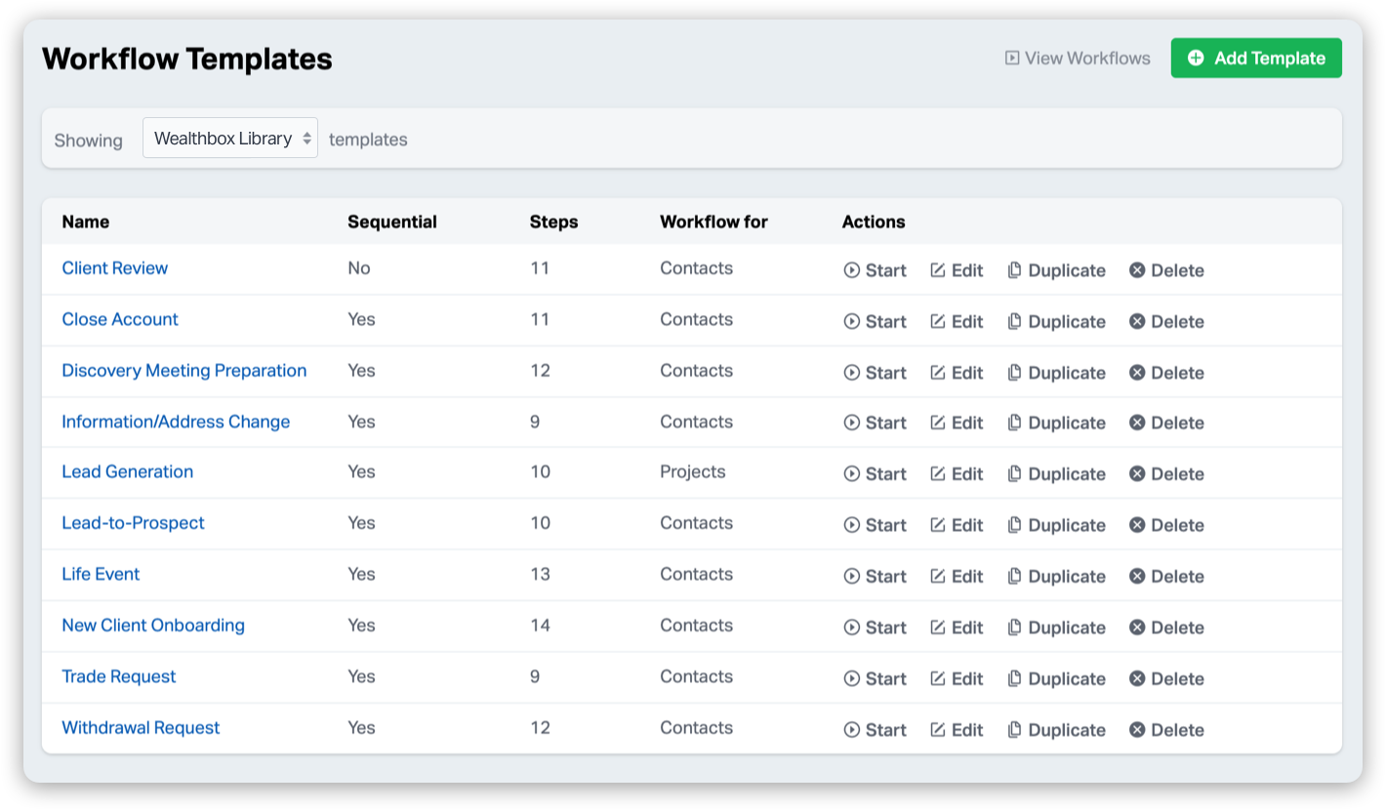The image size is (1386, 810).
Task: Duplicate the Lead-to-Prospect template
Action: click(x=1056, y=525)
